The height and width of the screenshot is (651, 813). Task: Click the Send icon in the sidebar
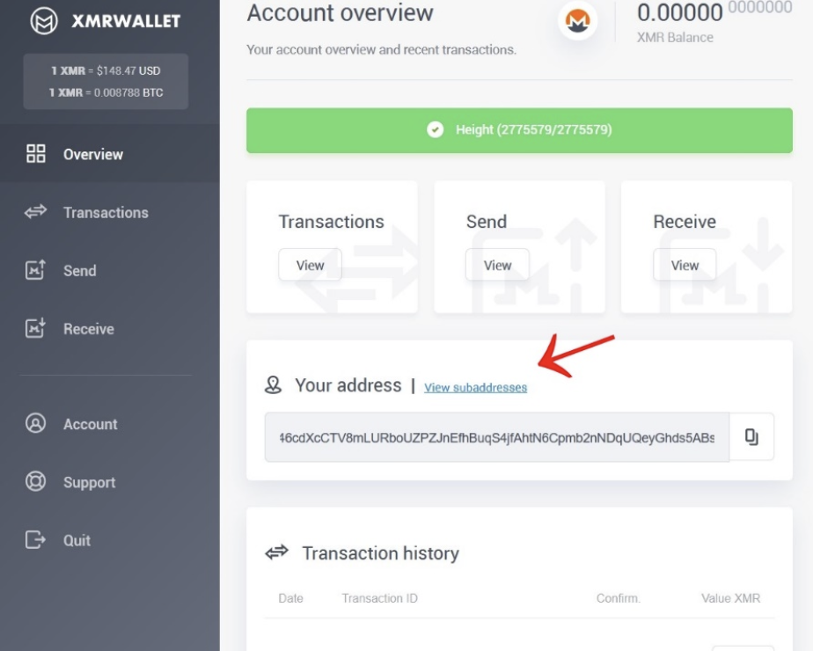point(36,270)
